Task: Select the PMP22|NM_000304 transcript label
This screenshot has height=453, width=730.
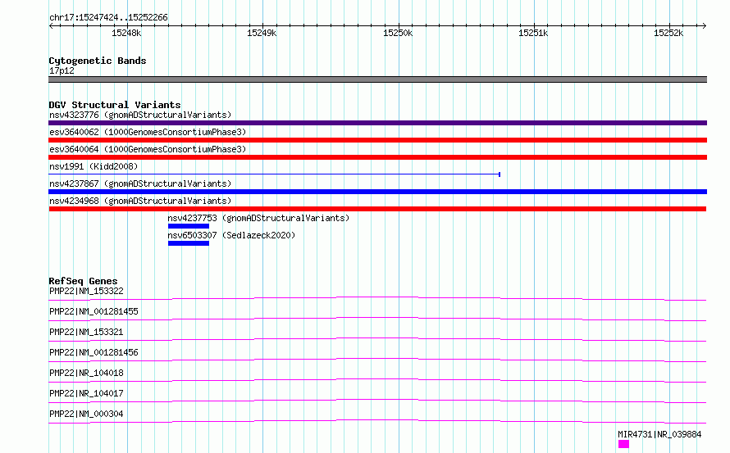Action: click(x=86, y=414)
